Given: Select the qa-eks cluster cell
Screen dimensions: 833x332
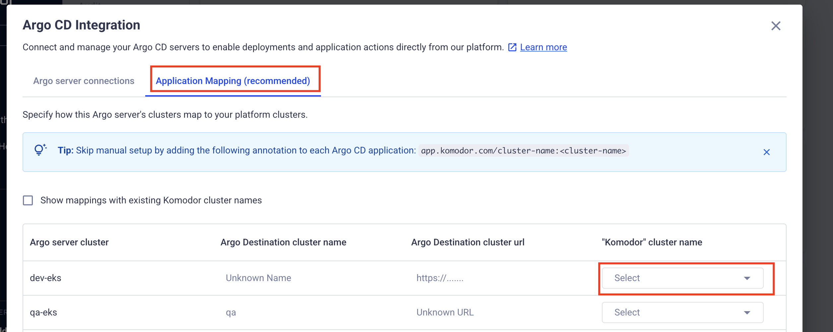Looking at the screenshot, I should point(43,312).
